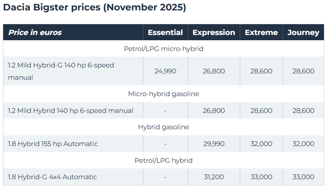Click the Essential column header

click(x=165, y=32)
